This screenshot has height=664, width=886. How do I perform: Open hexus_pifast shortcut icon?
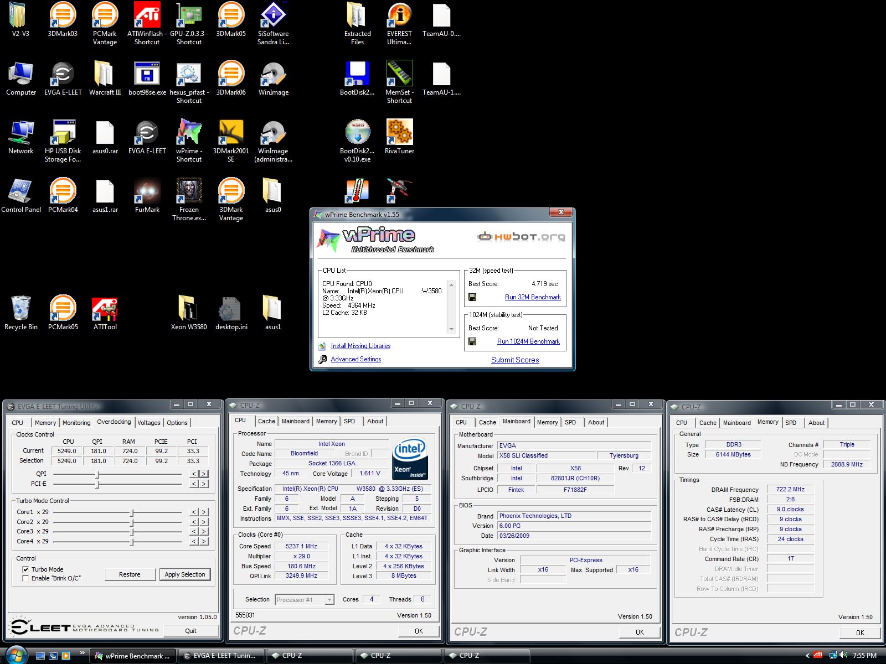[189, 82]
